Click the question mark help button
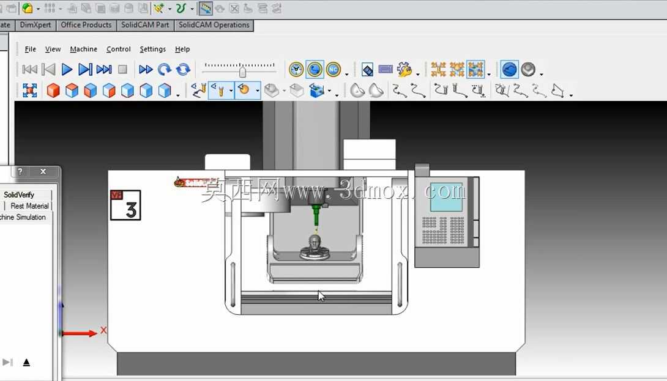Viewport: 667px width, 381px height. [20, 171]
